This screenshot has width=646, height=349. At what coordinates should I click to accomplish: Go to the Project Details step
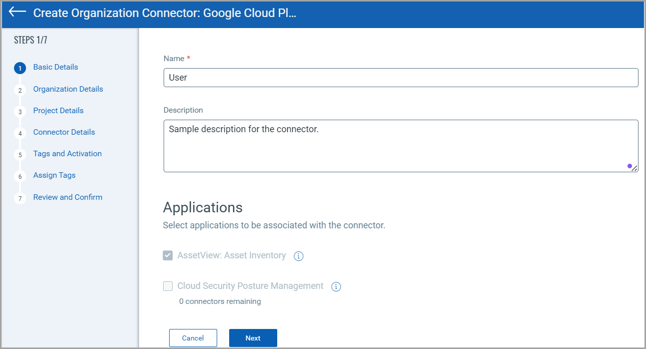58,111
